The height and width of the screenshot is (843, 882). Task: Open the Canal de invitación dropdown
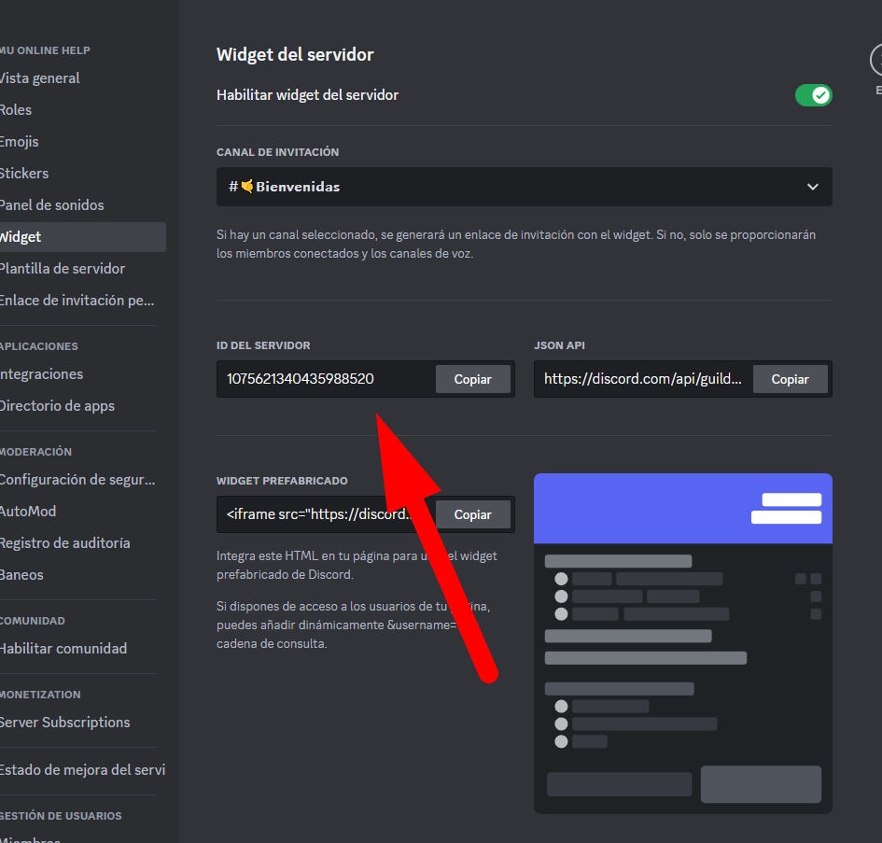pos(525,187)
